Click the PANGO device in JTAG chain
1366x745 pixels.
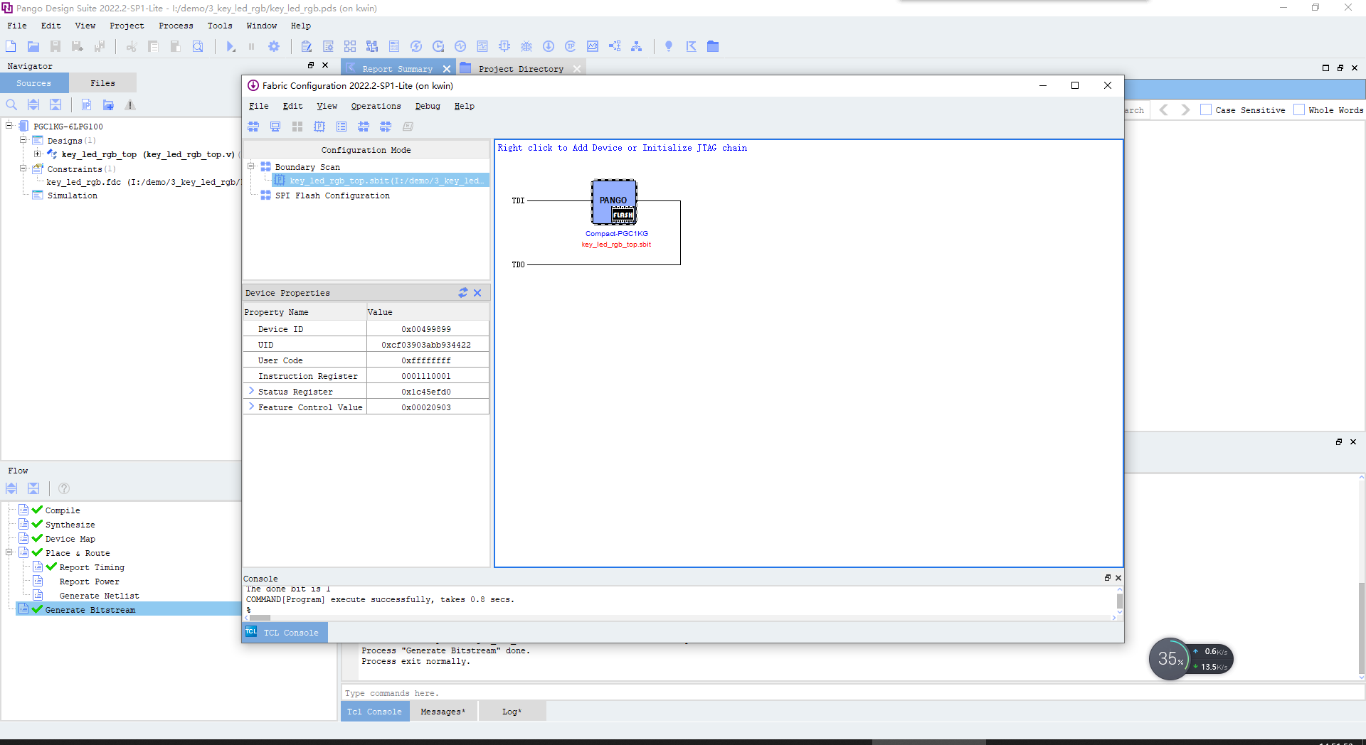(614, 203)
